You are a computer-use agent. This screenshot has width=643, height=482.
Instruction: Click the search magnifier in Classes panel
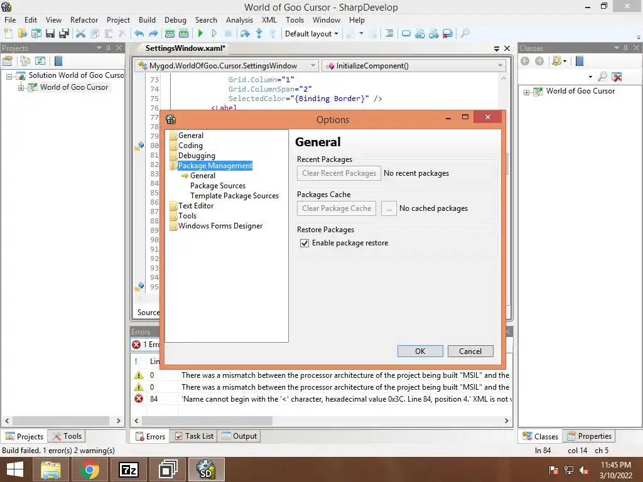coord(602,76)
